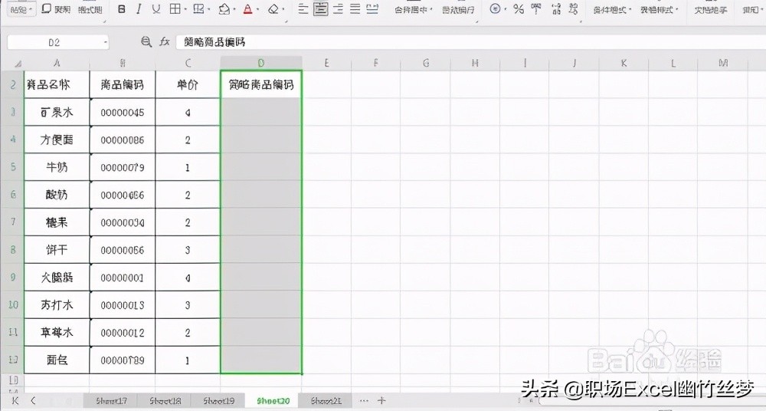The image size is (766, 411).
Task: Open the fill color dropdown arrow
Action: click(235, 9)
